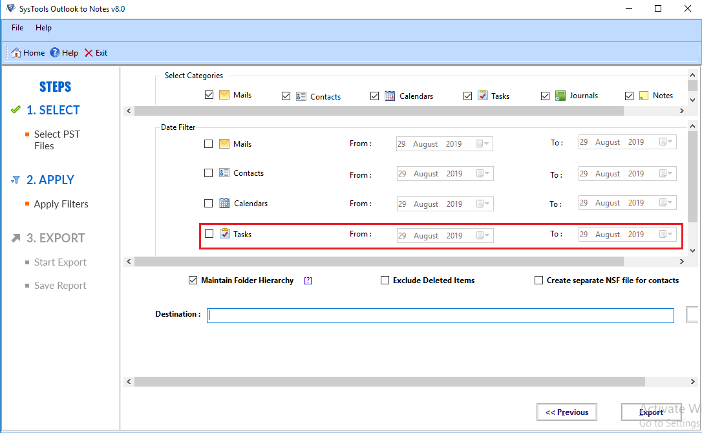Click the Export button
The image size is (702, 433).
click(651, 412)
